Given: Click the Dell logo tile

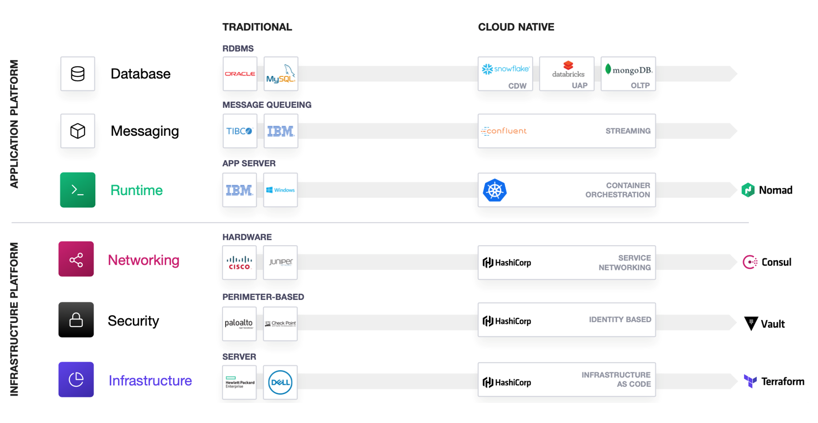Looking at the screenshot, I should (x=281, y=382).
